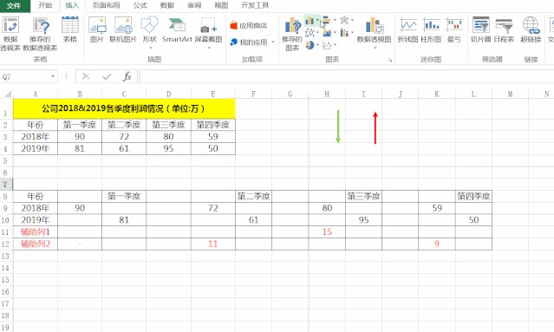Screen dimensions: 554x332
Task: Insert a Slicer (切片器)
Action: [x=481, y=29]
